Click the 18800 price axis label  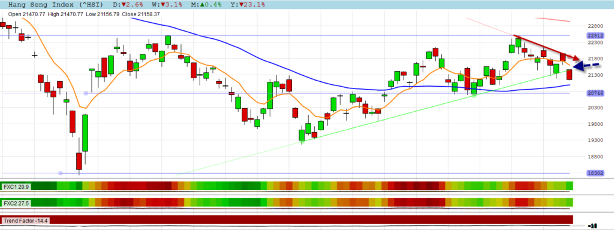pyautogui.click(x=595, y=157)
